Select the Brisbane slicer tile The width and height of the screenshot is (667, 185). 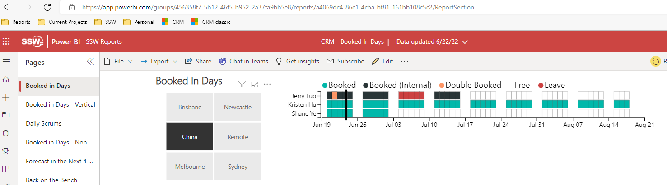(x=190, y=107)
